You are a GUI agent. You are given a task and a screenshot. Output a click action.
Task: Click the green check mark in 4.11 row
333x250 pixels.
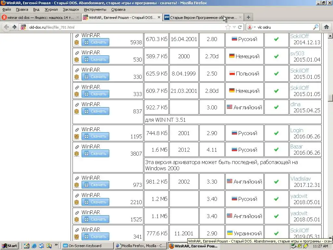coord(276,149)
